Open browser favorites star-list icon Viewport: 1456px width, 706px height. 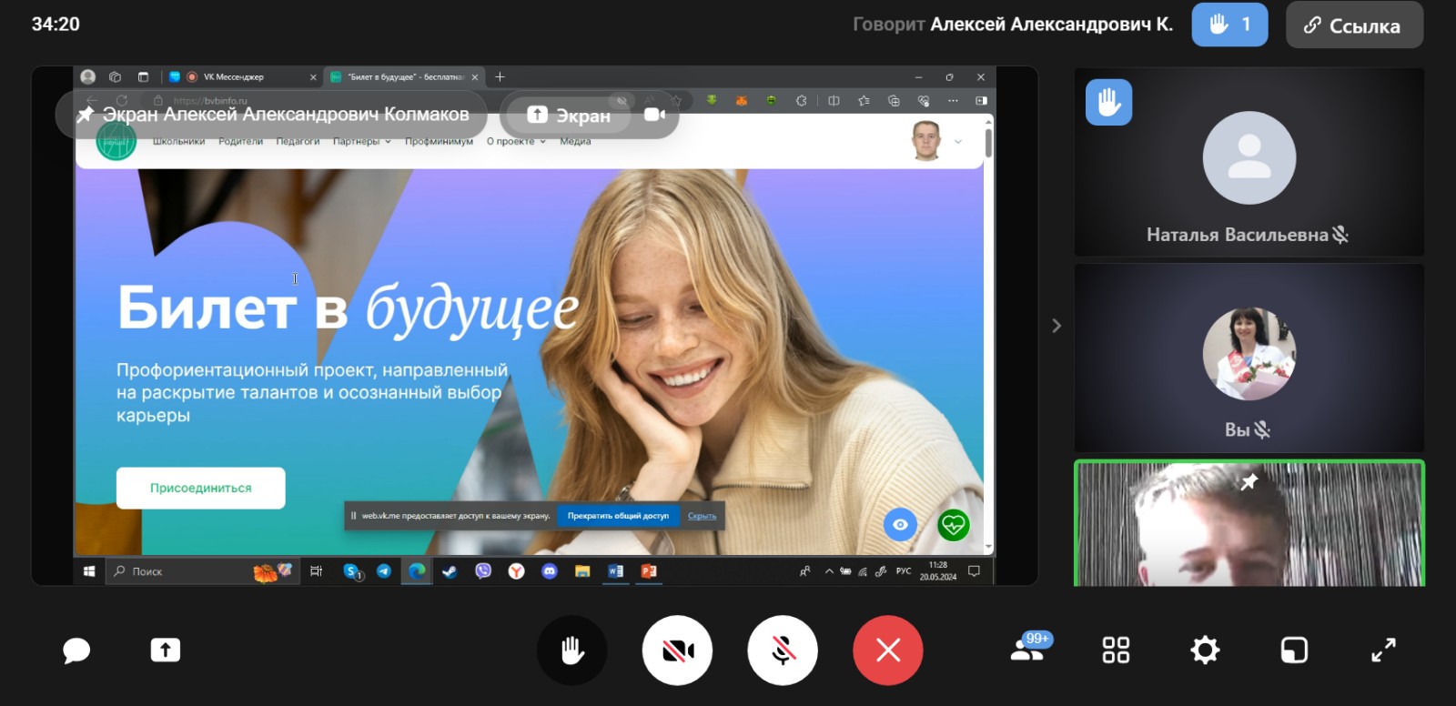[864, 100]
